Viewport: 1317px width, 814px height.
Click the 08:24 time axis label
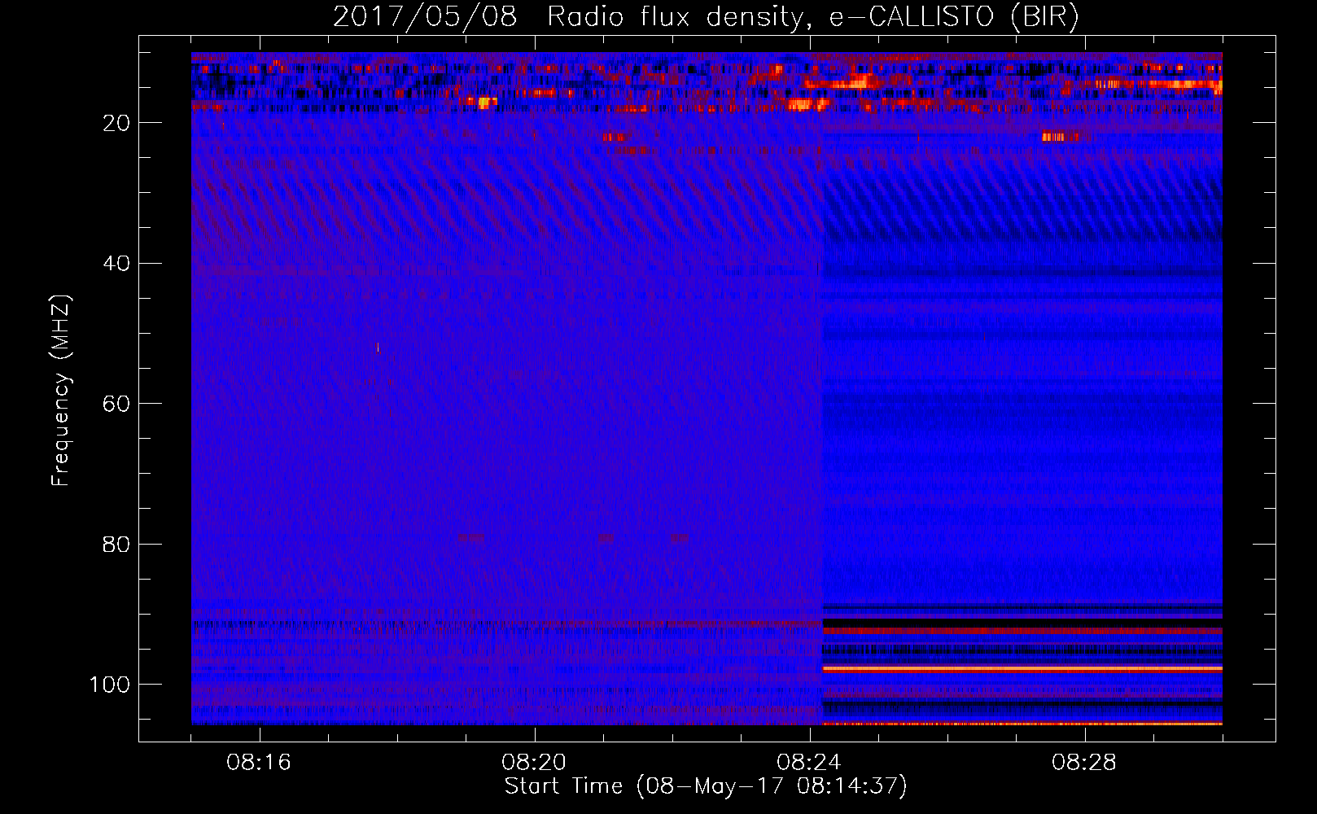click(x=809, y=763)
